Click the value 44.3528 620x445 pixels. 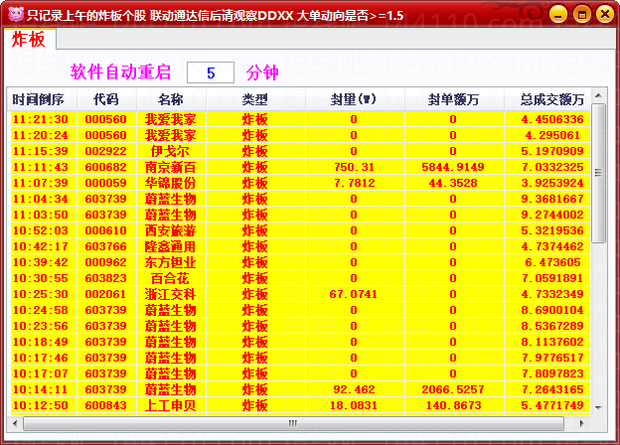pyautogui.click(x=453, y=183)
